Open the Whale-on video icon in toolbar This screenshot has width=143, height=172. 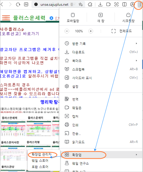(108, 4)
